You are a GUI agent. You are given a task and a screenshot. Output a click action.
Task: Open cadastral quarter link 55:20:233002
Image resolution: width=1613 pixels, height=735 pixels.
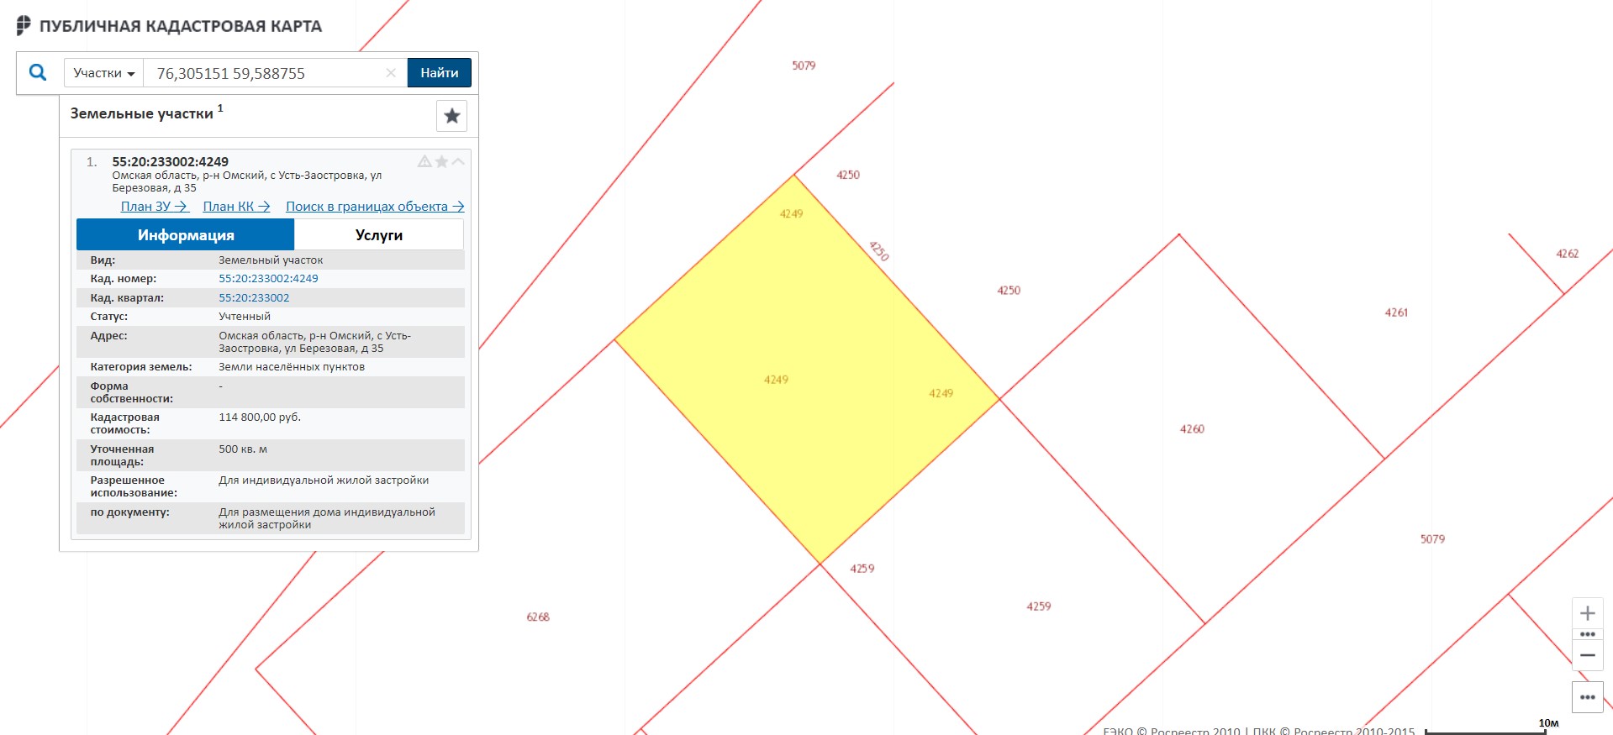(x=254, y=298)
